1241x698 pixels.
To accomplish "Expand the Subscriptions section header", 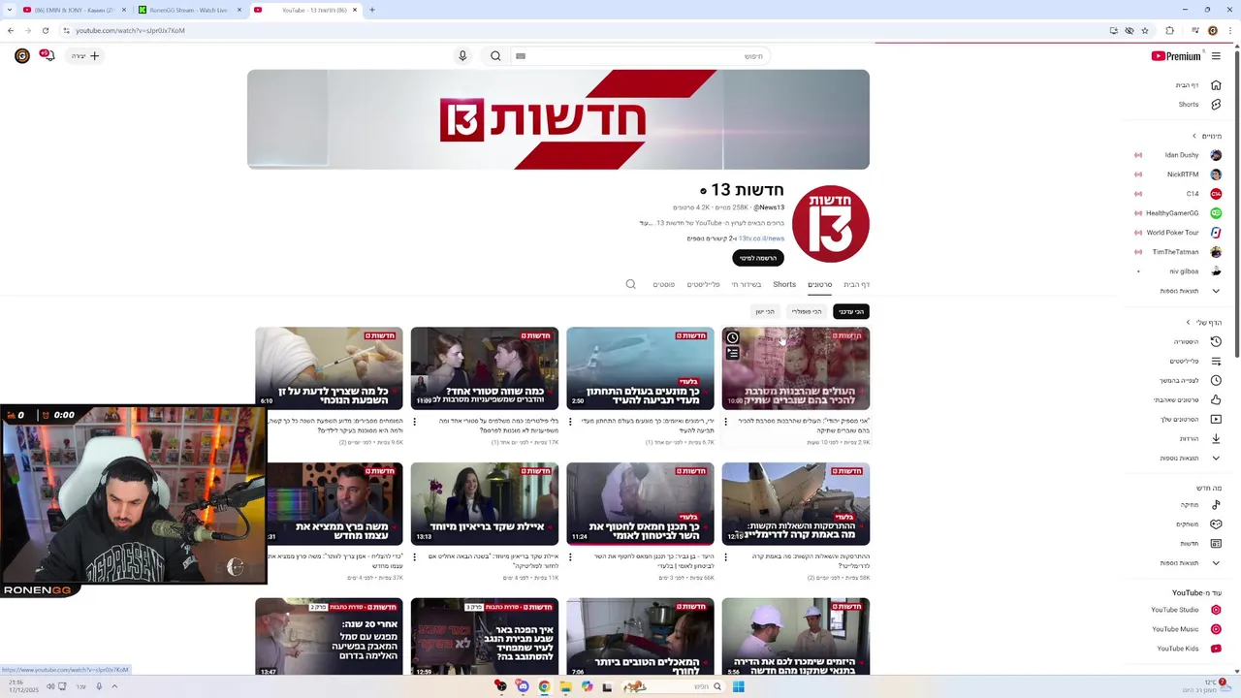I will pyautogui.click(x=1207, y=136).
